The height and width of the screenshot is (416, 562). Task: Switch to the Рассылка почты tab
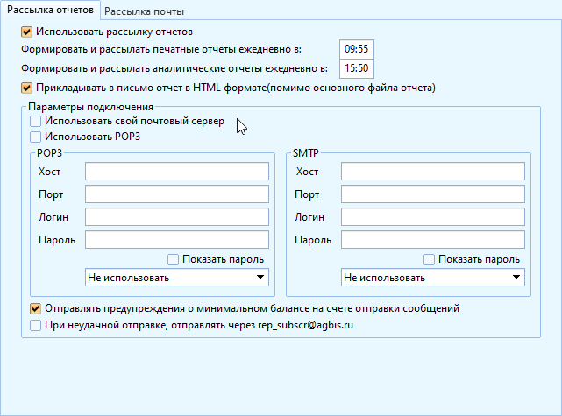145,11
